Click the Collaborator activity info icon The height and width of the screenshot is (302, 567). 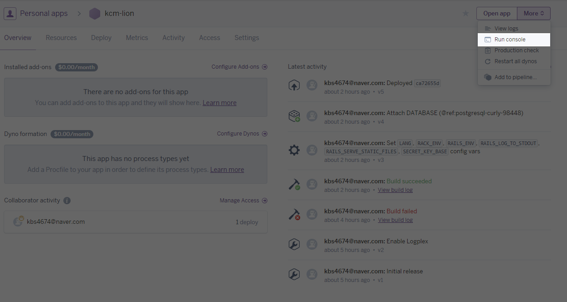(x=67, y=201)
